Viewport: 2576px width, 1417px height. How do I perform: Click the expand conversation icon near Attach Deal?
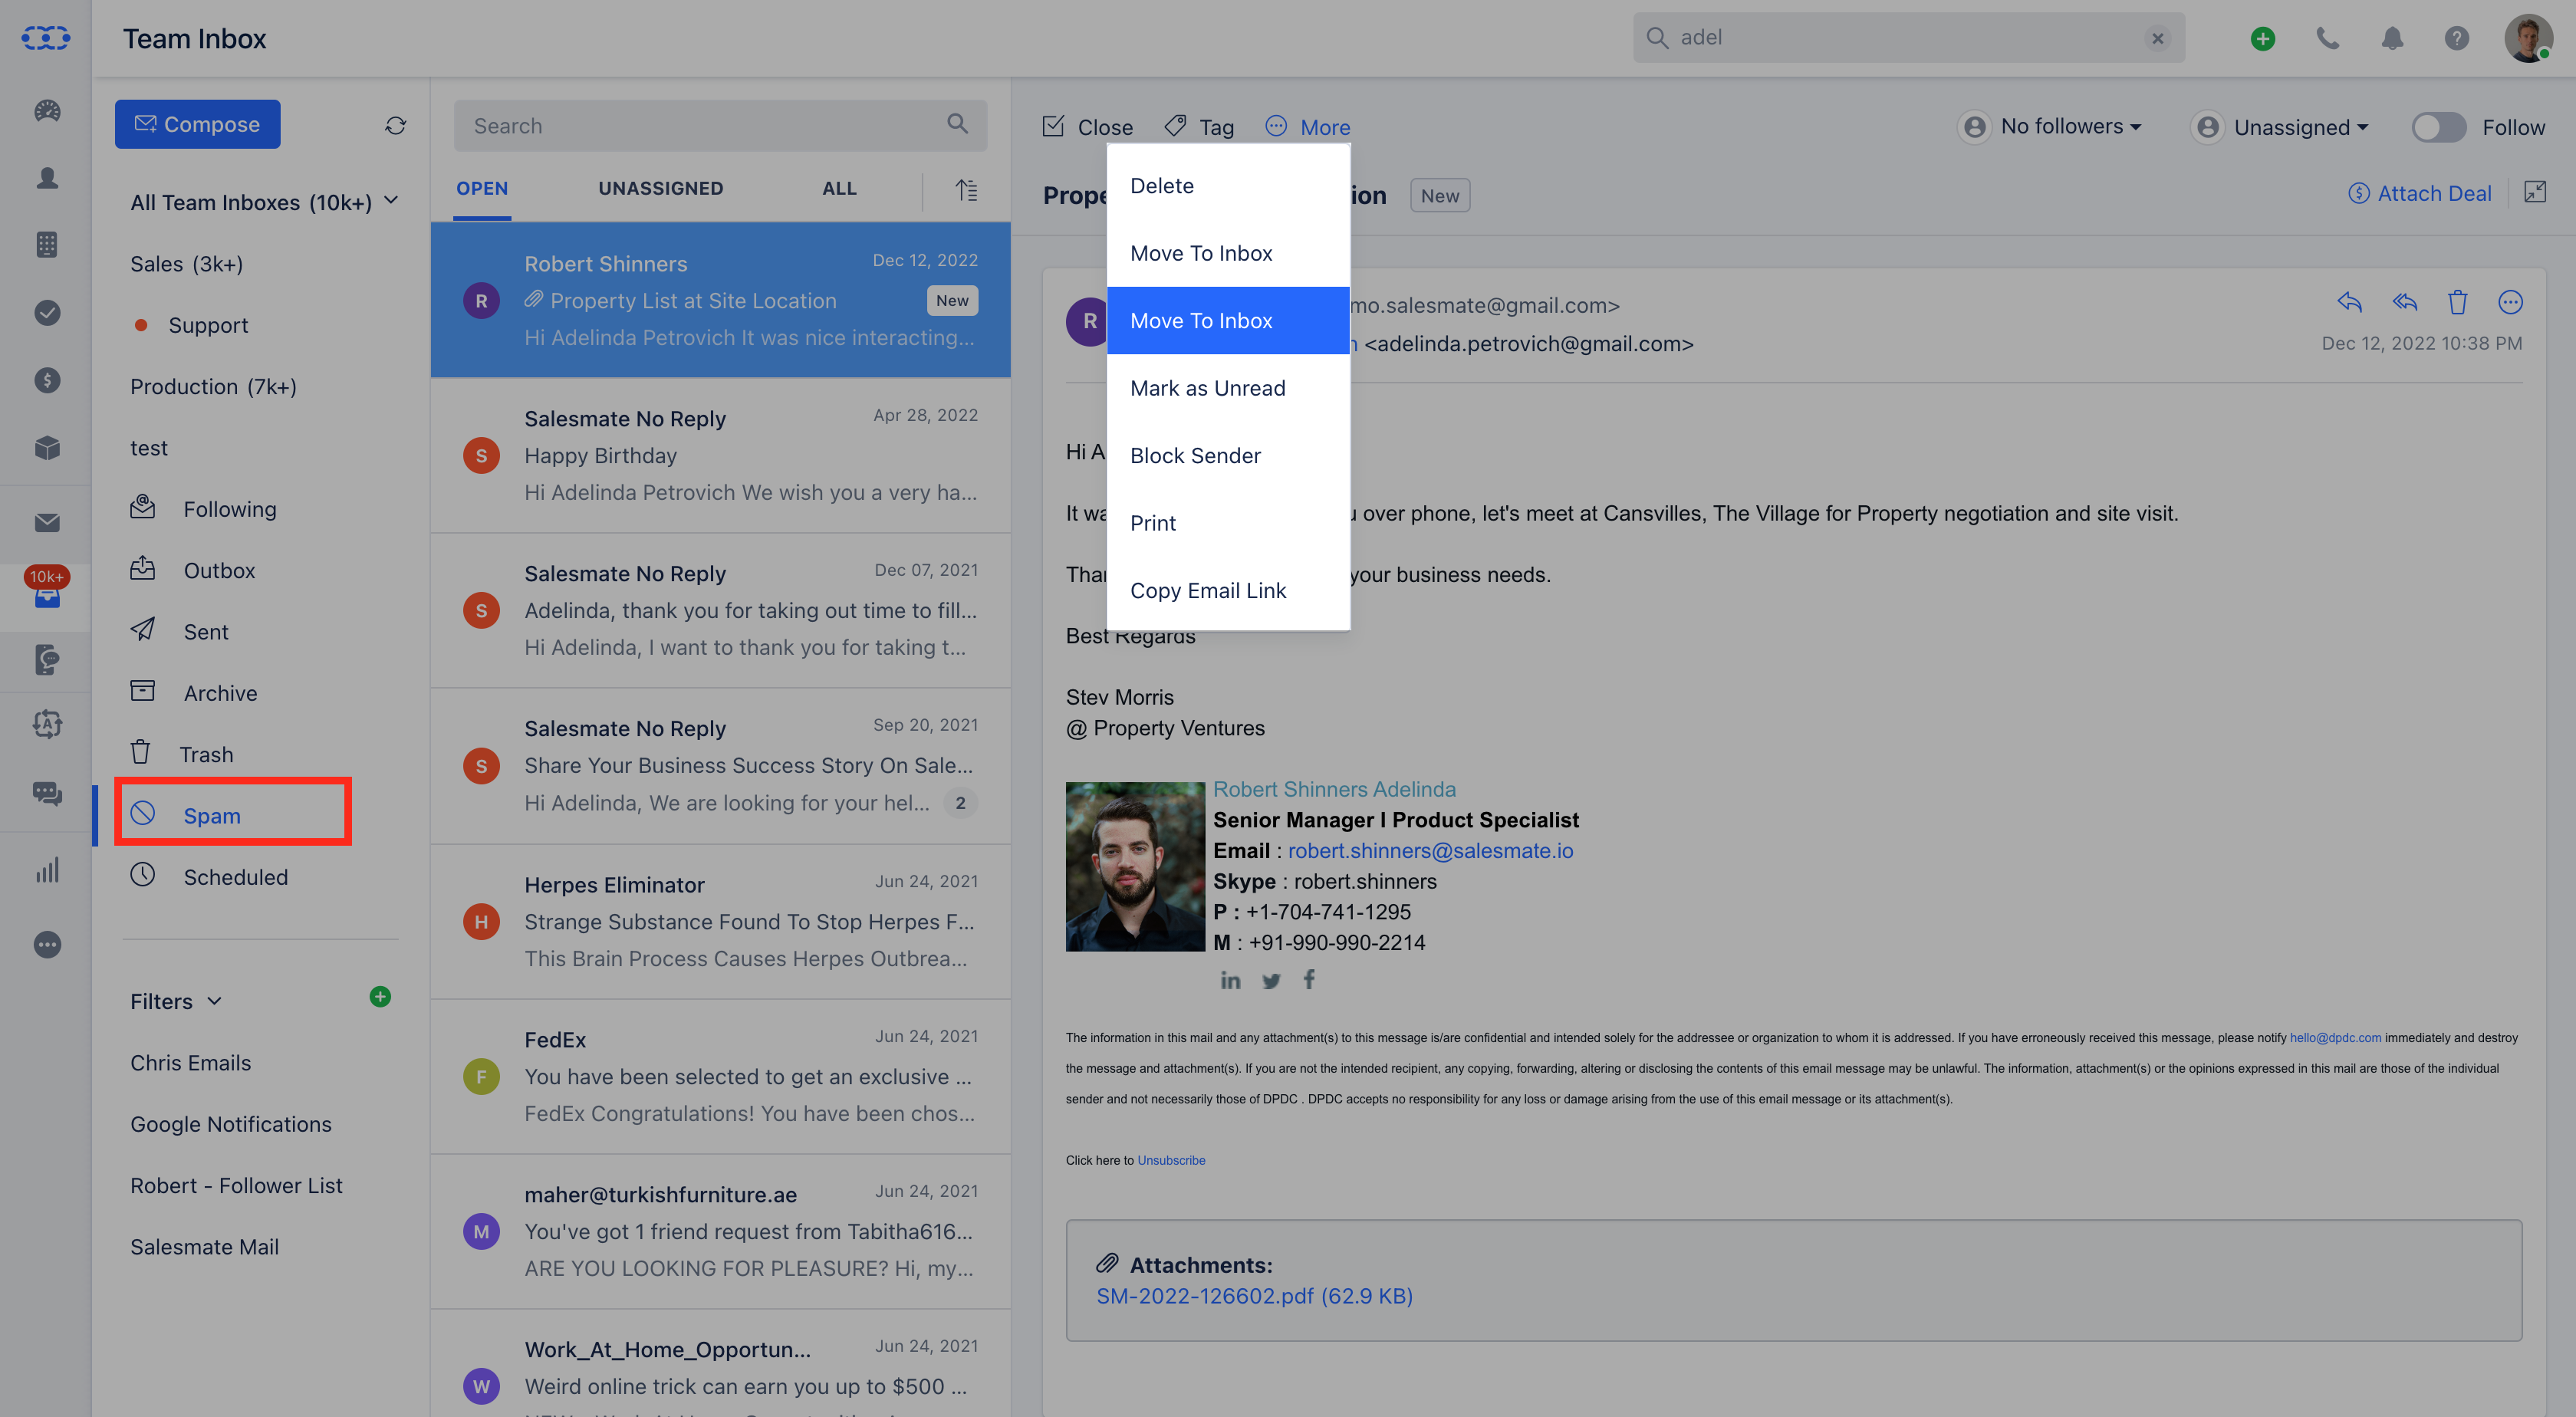(2535, 192)
